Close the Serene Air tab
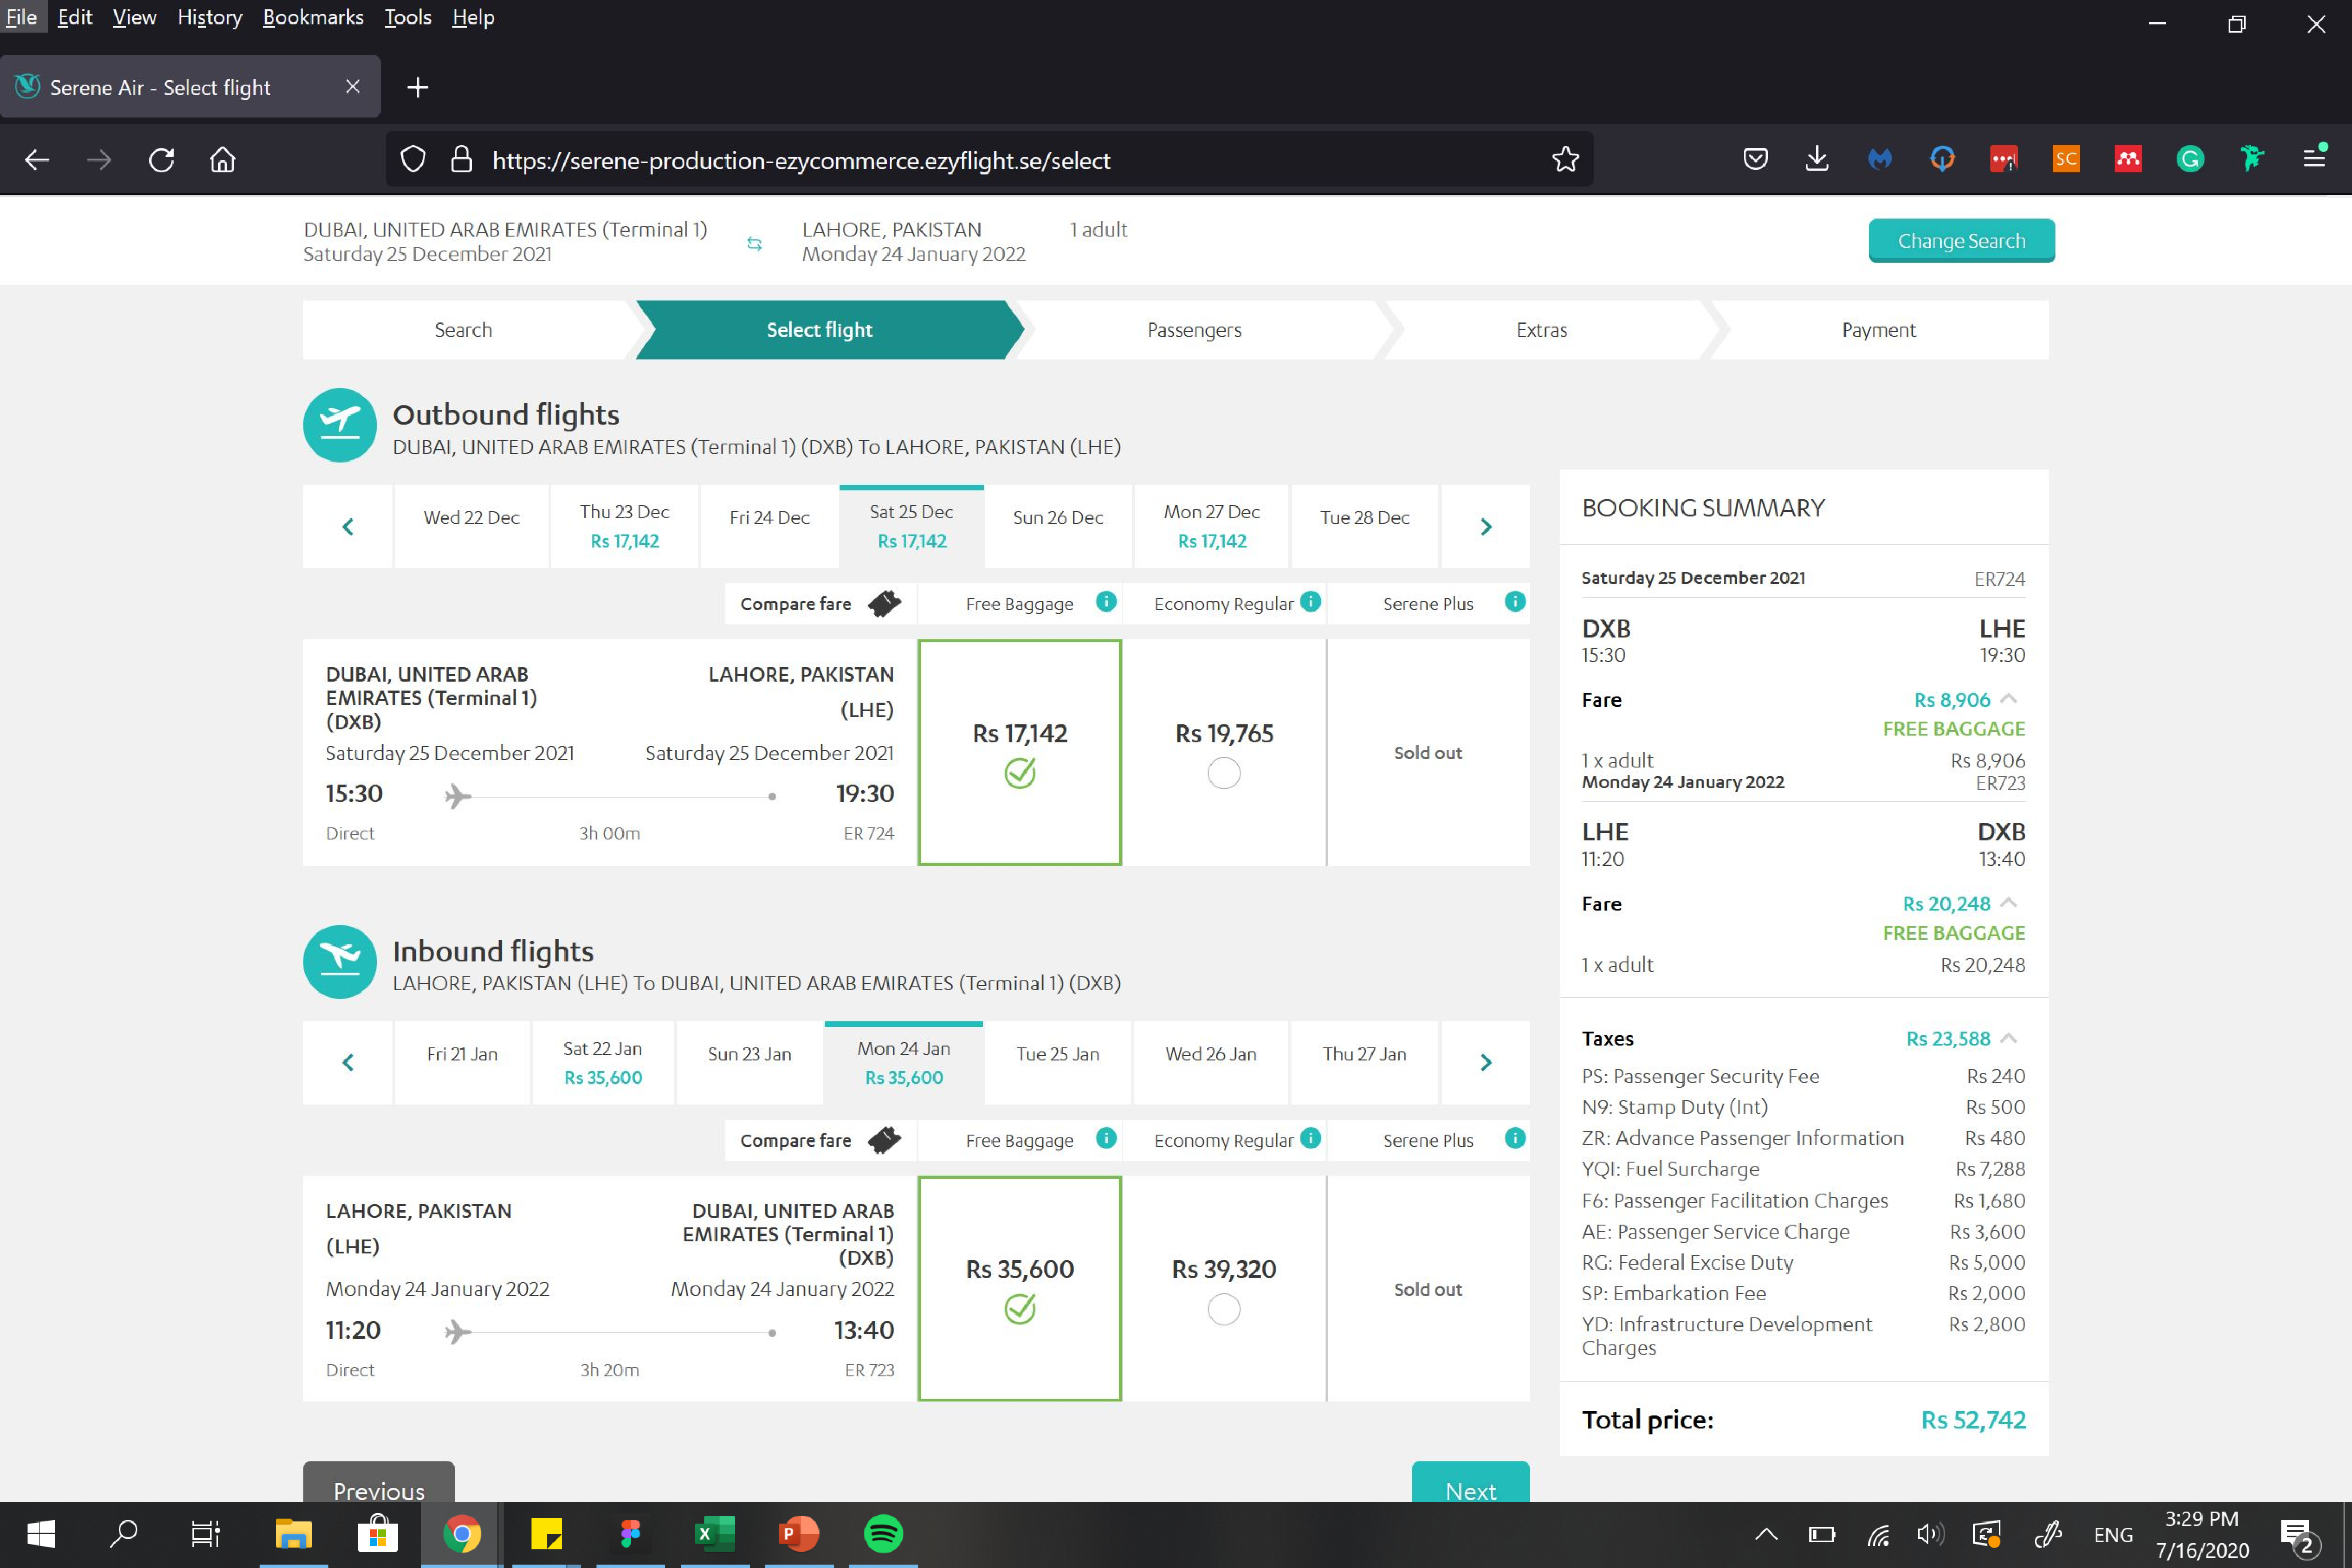This screenshot has height=1568, width=2352. 352,87
